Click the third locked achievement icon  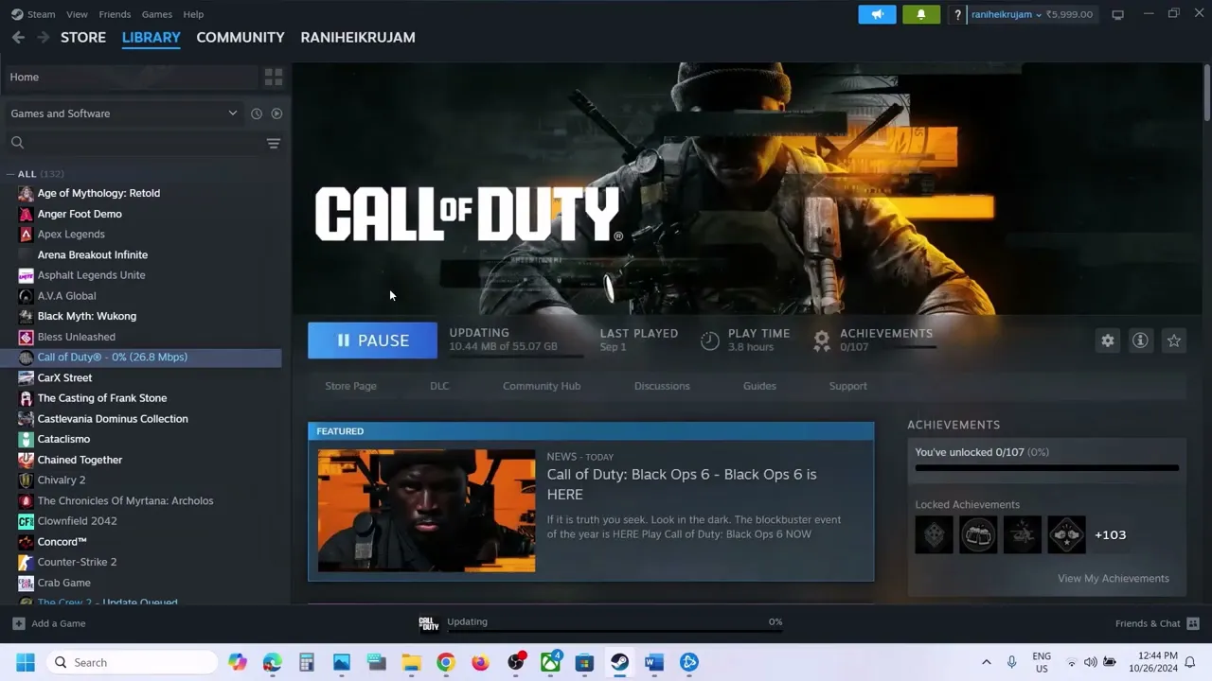click(x=1023, y=534)
